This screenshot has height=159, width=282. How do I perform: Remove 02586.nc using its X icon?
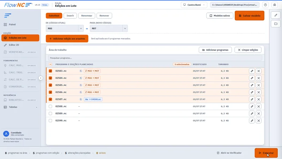pyautogui.click(x=258, y=92)
